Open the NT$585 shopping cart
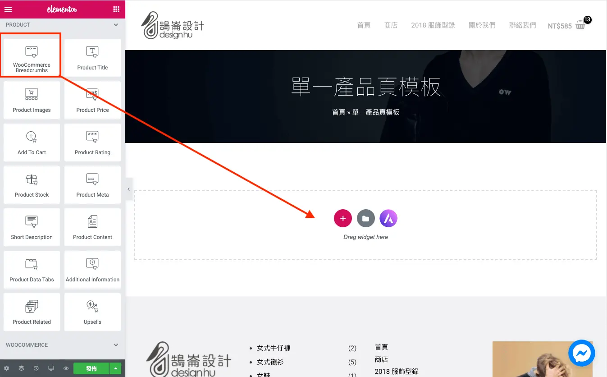This screenshot has height=377, width=607. pos(569,25)
